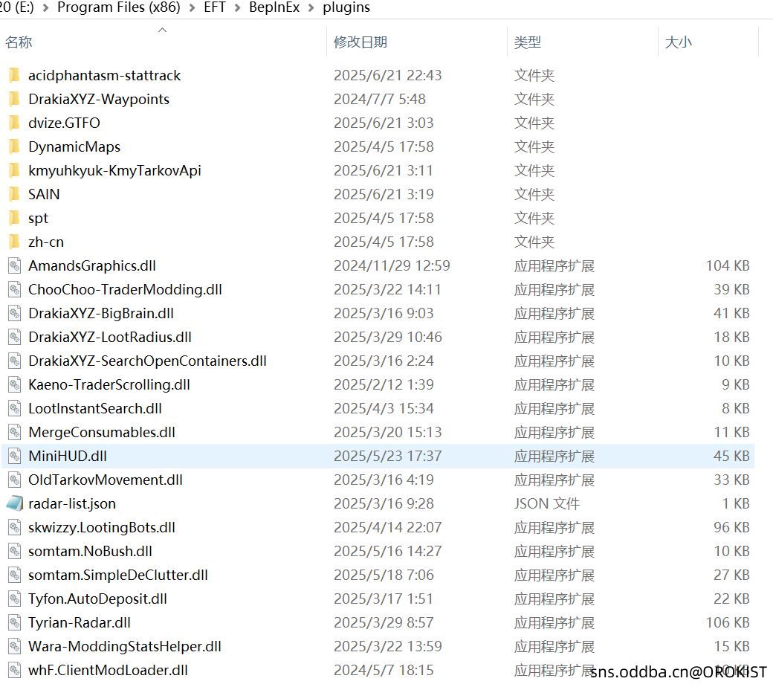773x687 pixels.
Task: Select the LootInstantSearch.dll file icon
Action: (x=15, y=408)
